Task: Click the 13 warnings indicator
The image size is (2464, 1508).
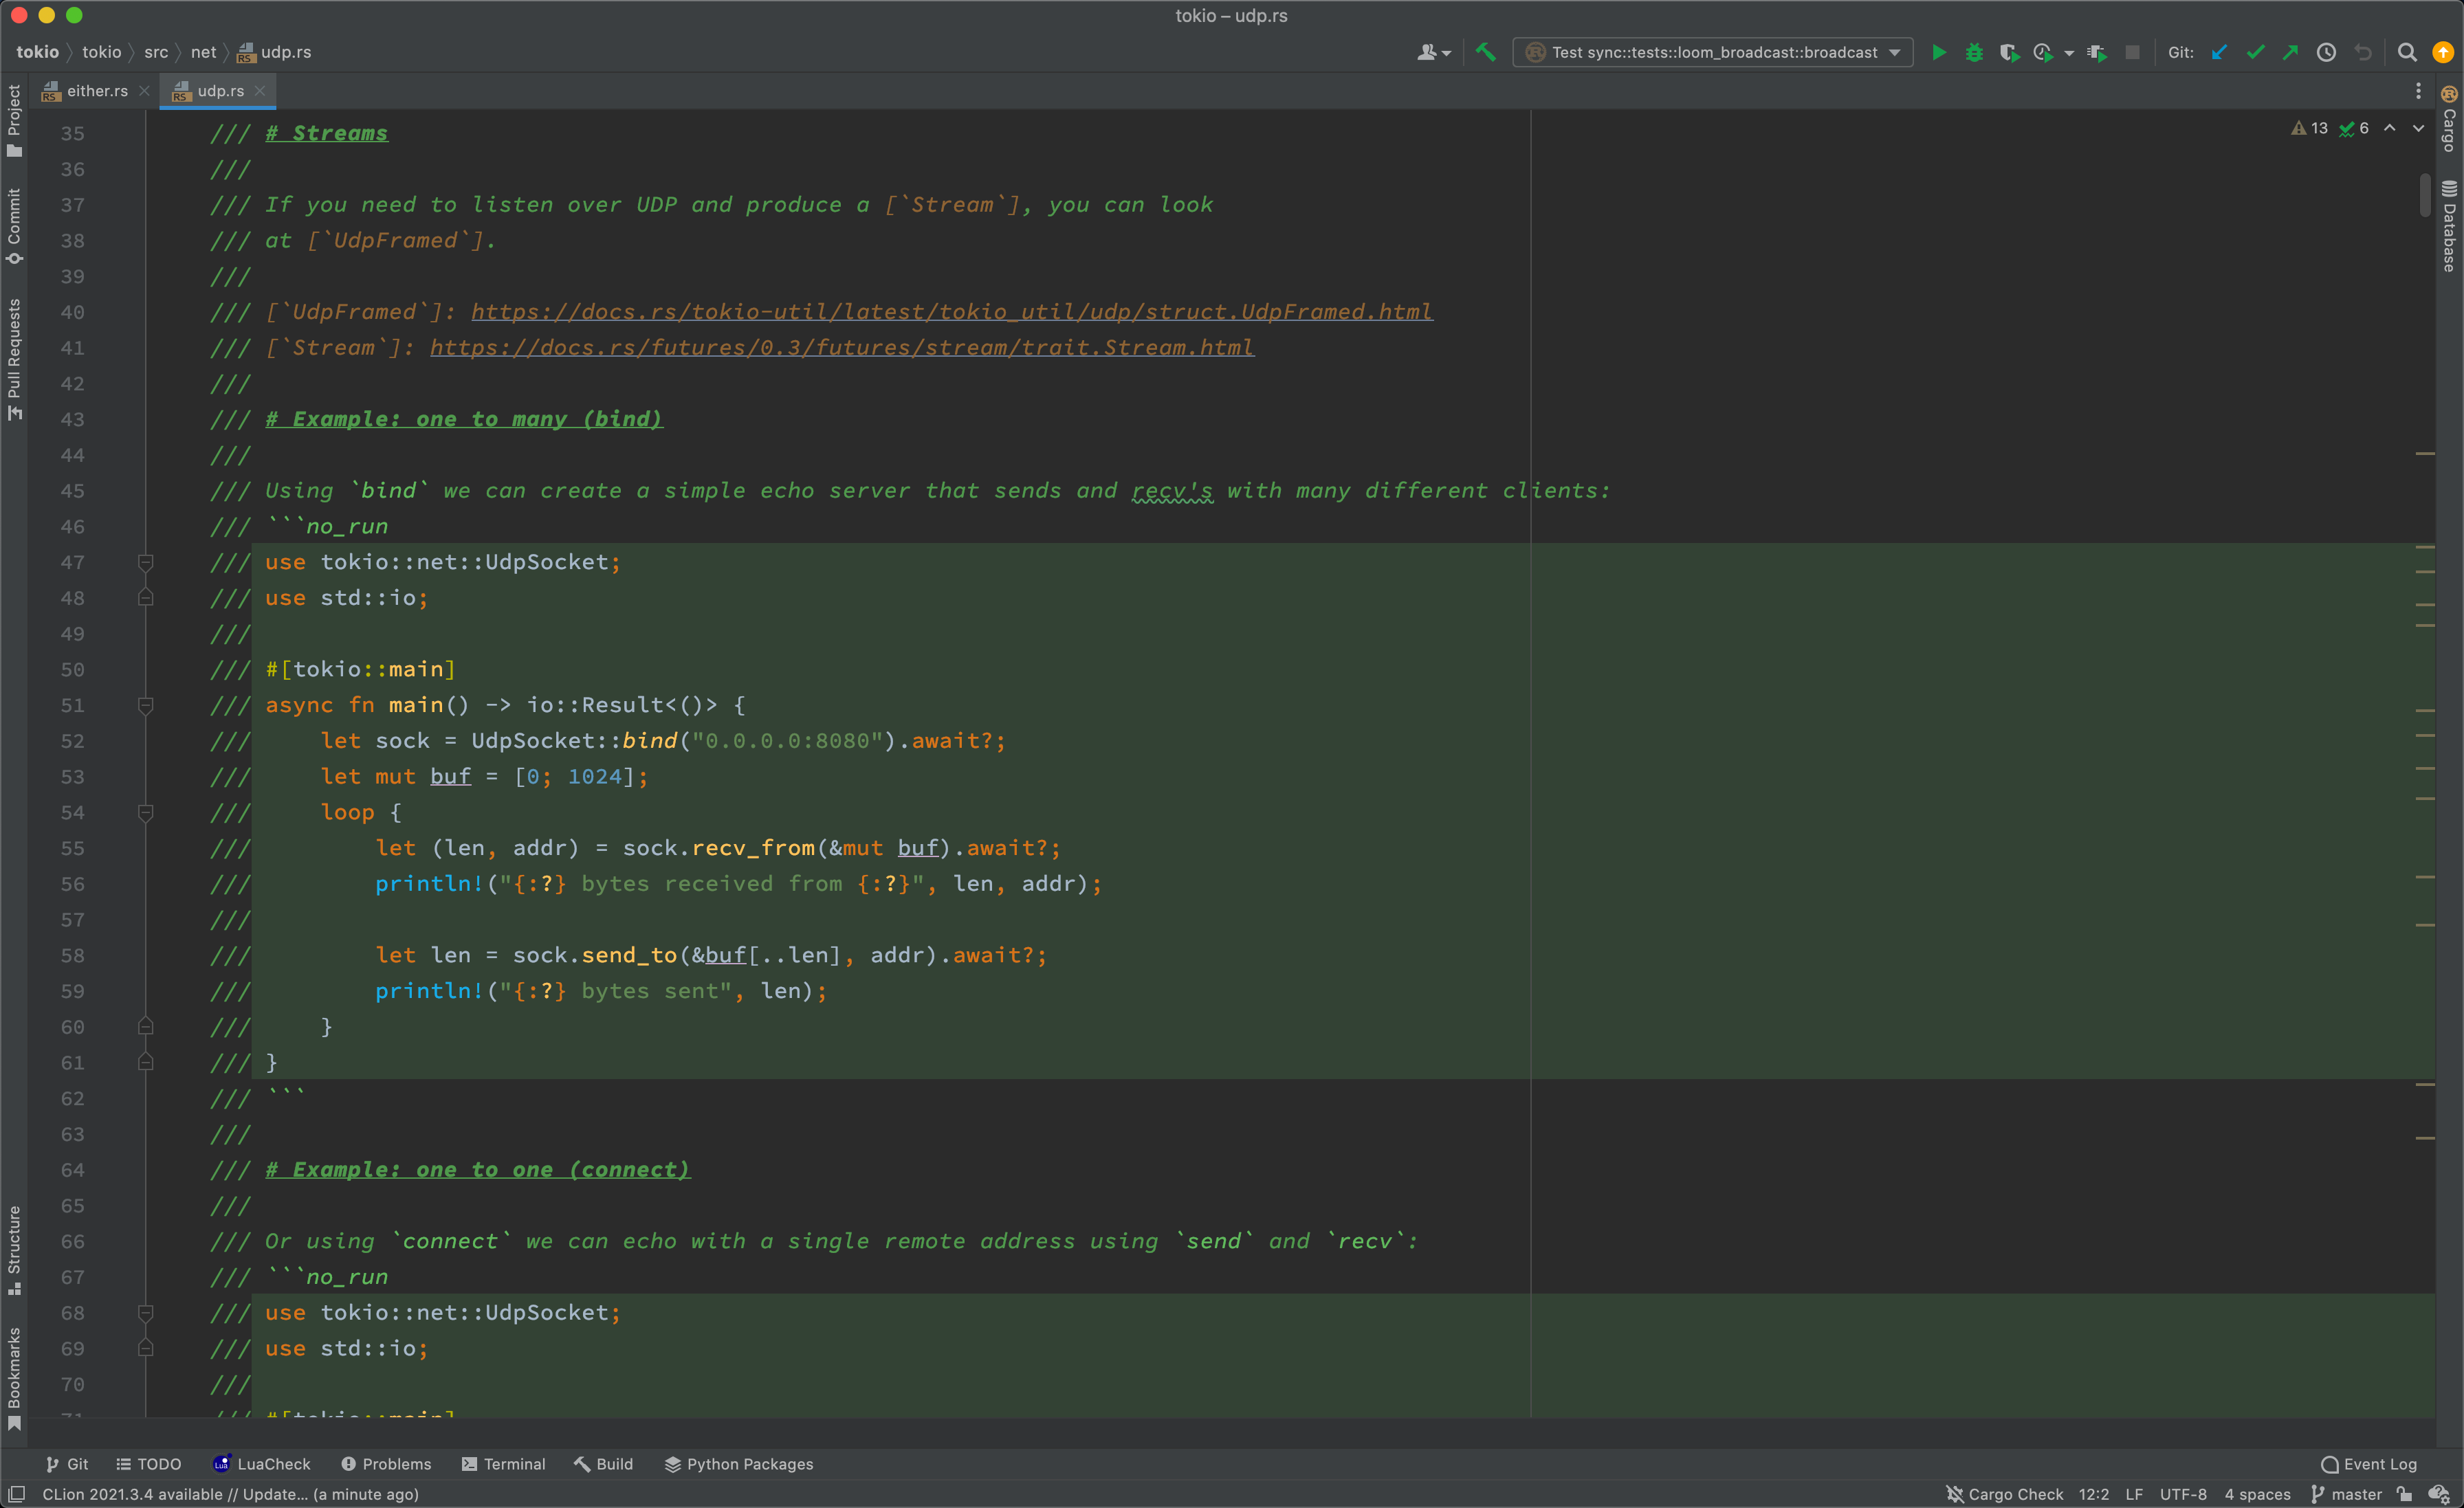Action: [x=2309, y=128]
